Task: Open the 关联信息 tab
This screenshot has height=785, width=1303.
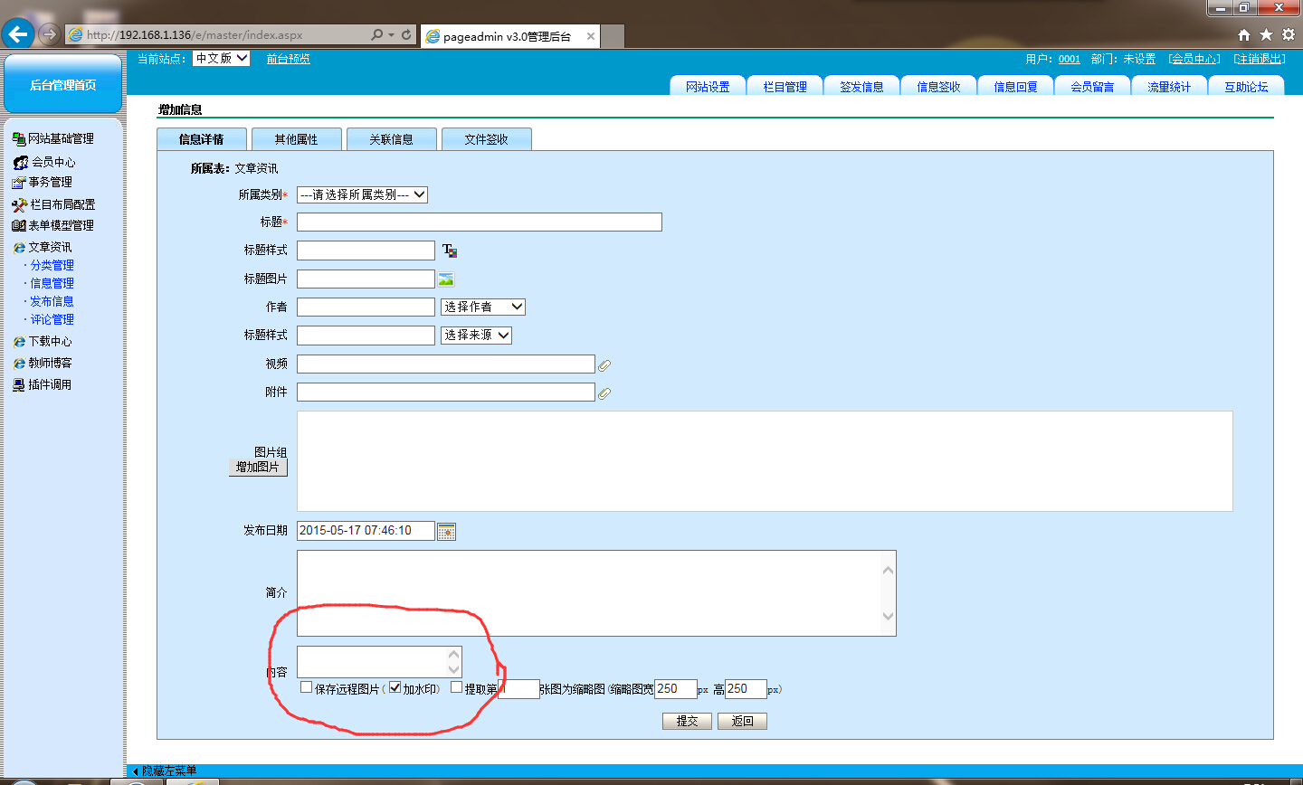Action: (391, 139)
